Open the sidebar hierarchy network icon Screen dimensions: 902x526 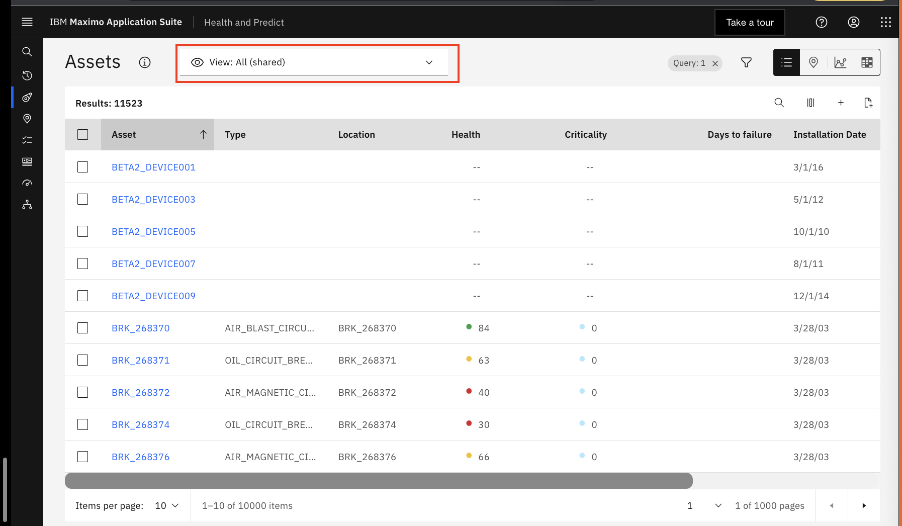click(x=27, y=205)
